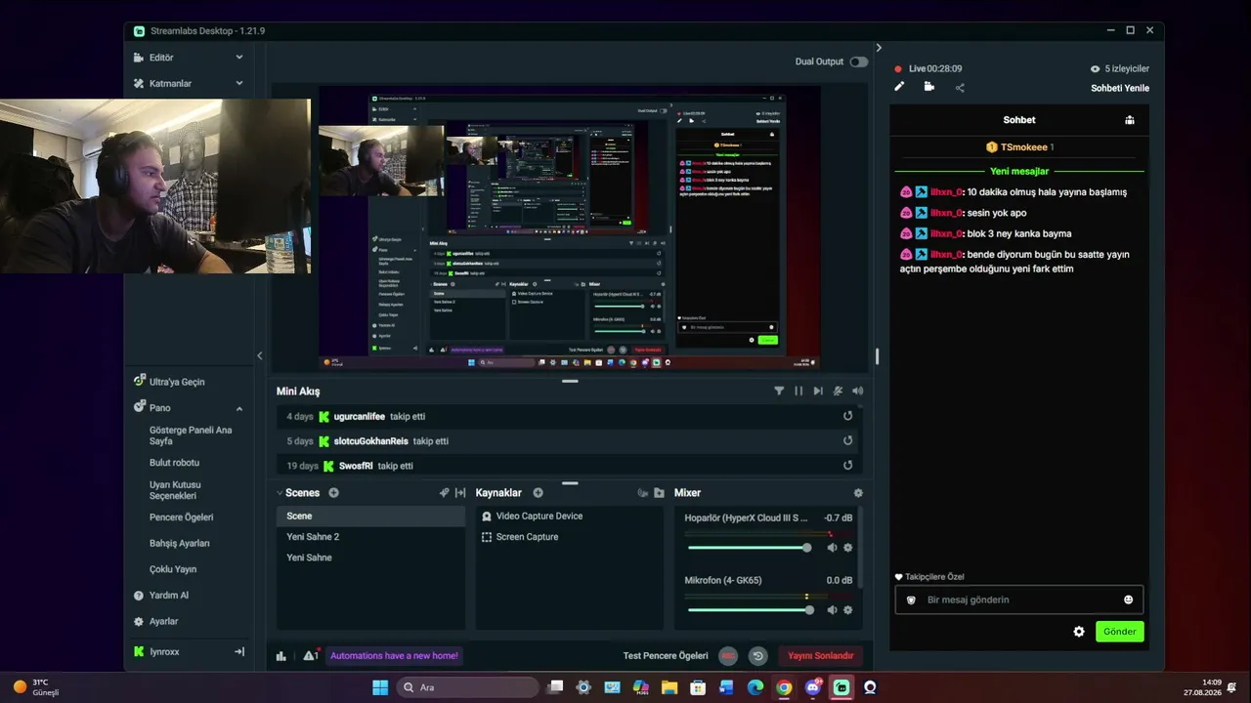1251x703 pixels.
Task: Click Test Pencere Ögeleri button
Action: [x=666, y=656]
